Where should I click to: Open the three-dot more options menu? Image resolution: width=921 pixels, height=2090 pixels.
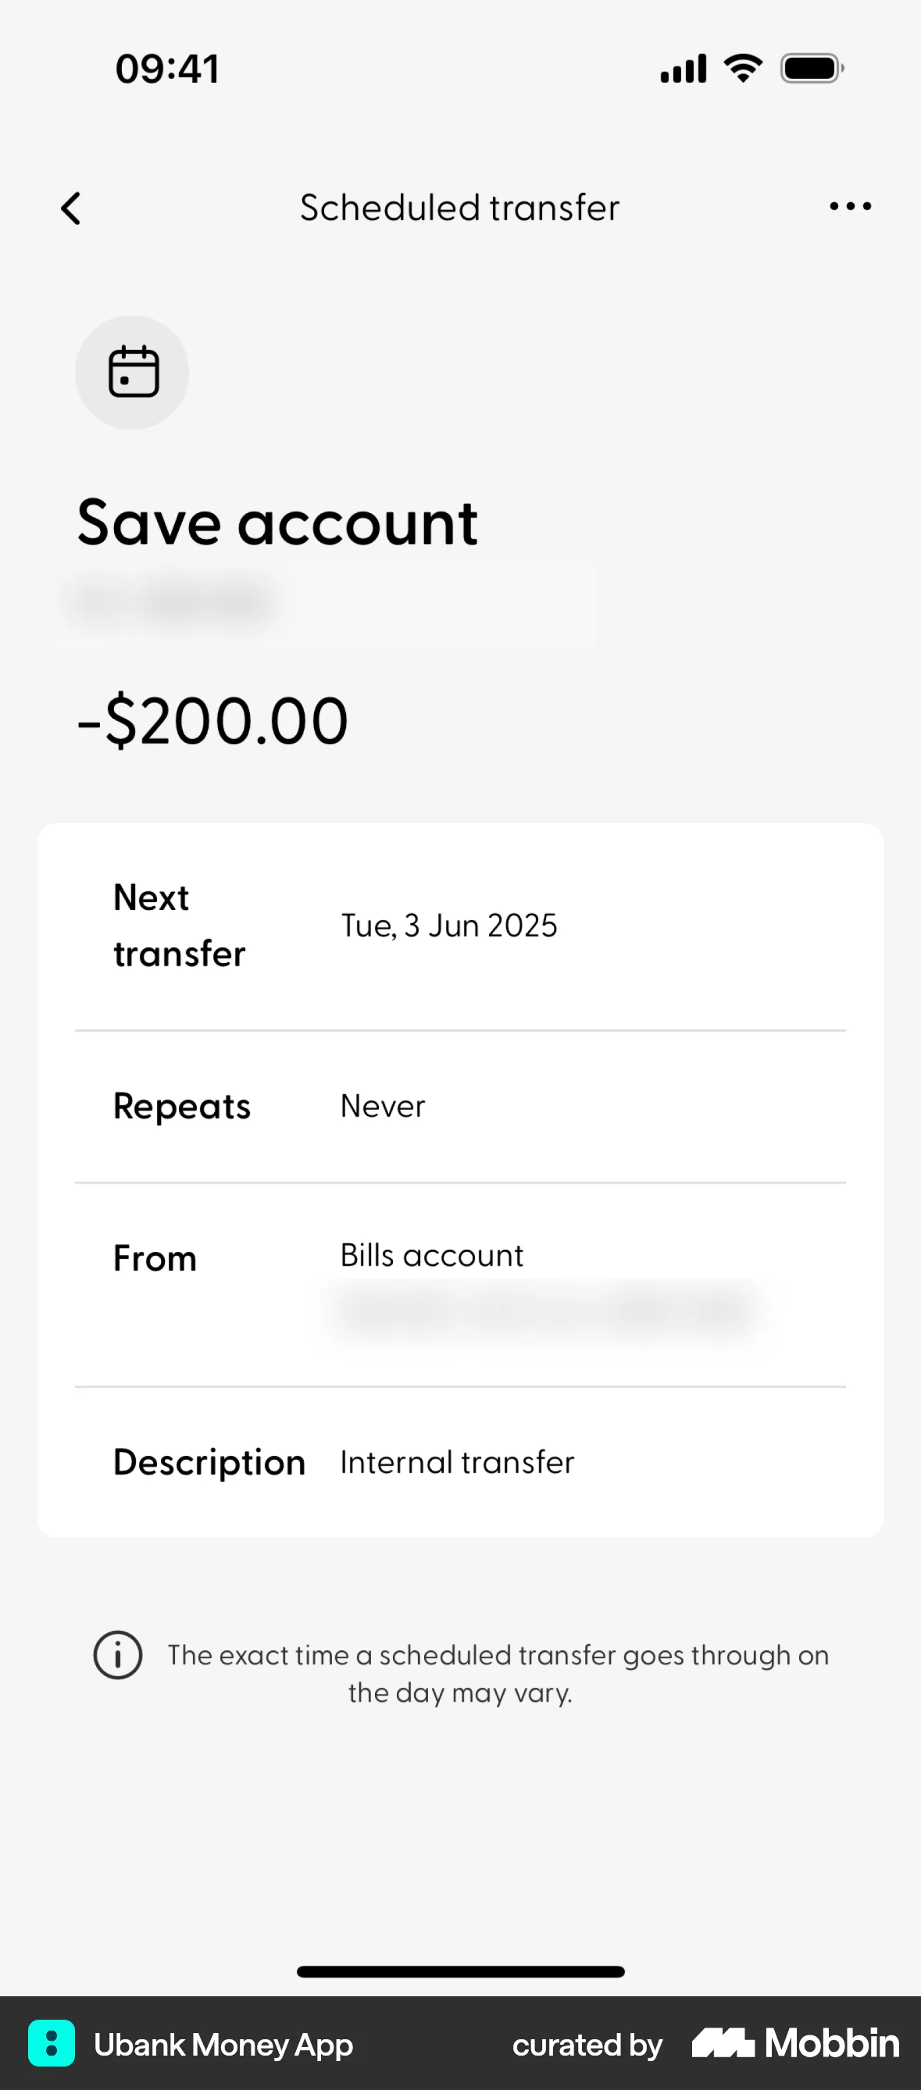850,207
